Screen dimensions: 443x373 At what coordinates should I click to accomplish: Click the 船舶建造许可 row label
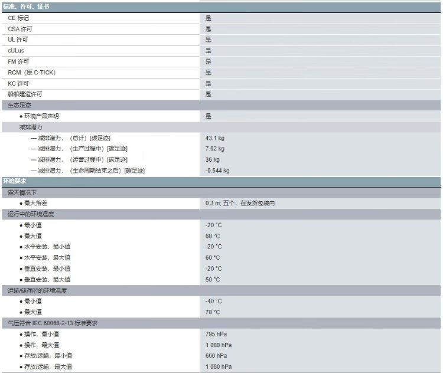tap(25, 94)
